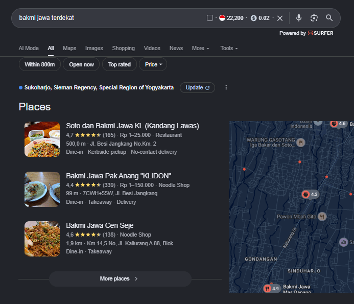This screenshot has height=304, width=354.
Task: Select WARUNG GASOTANG restaurant marker on map
Action: coord(300,143)
